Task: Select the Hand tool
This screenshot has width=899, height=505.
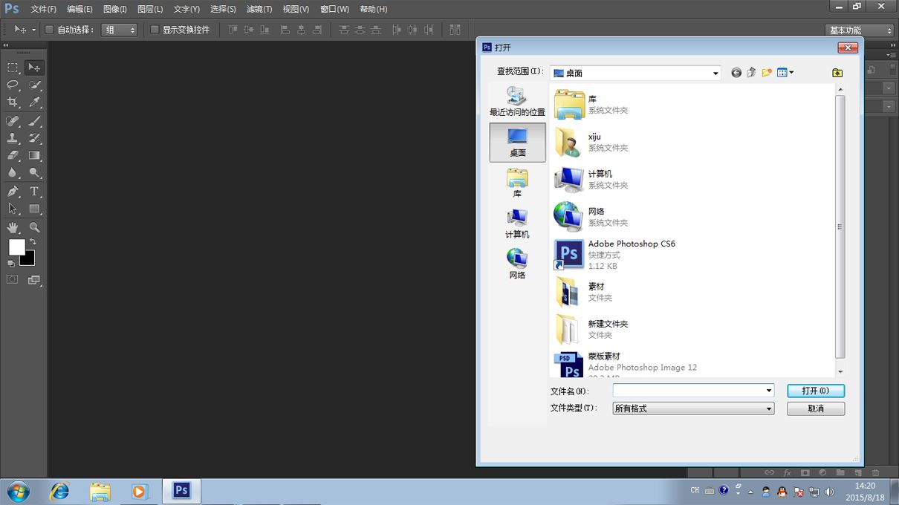Action: [x=13, y=227]
